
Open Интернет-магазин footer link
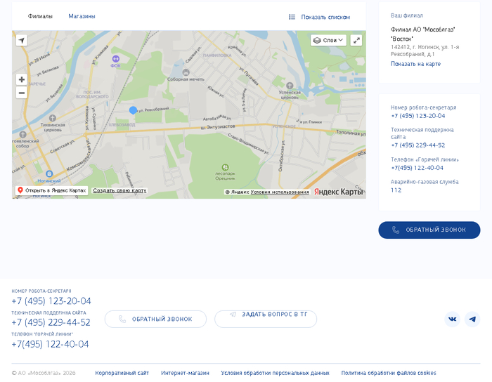click(185, 374)
